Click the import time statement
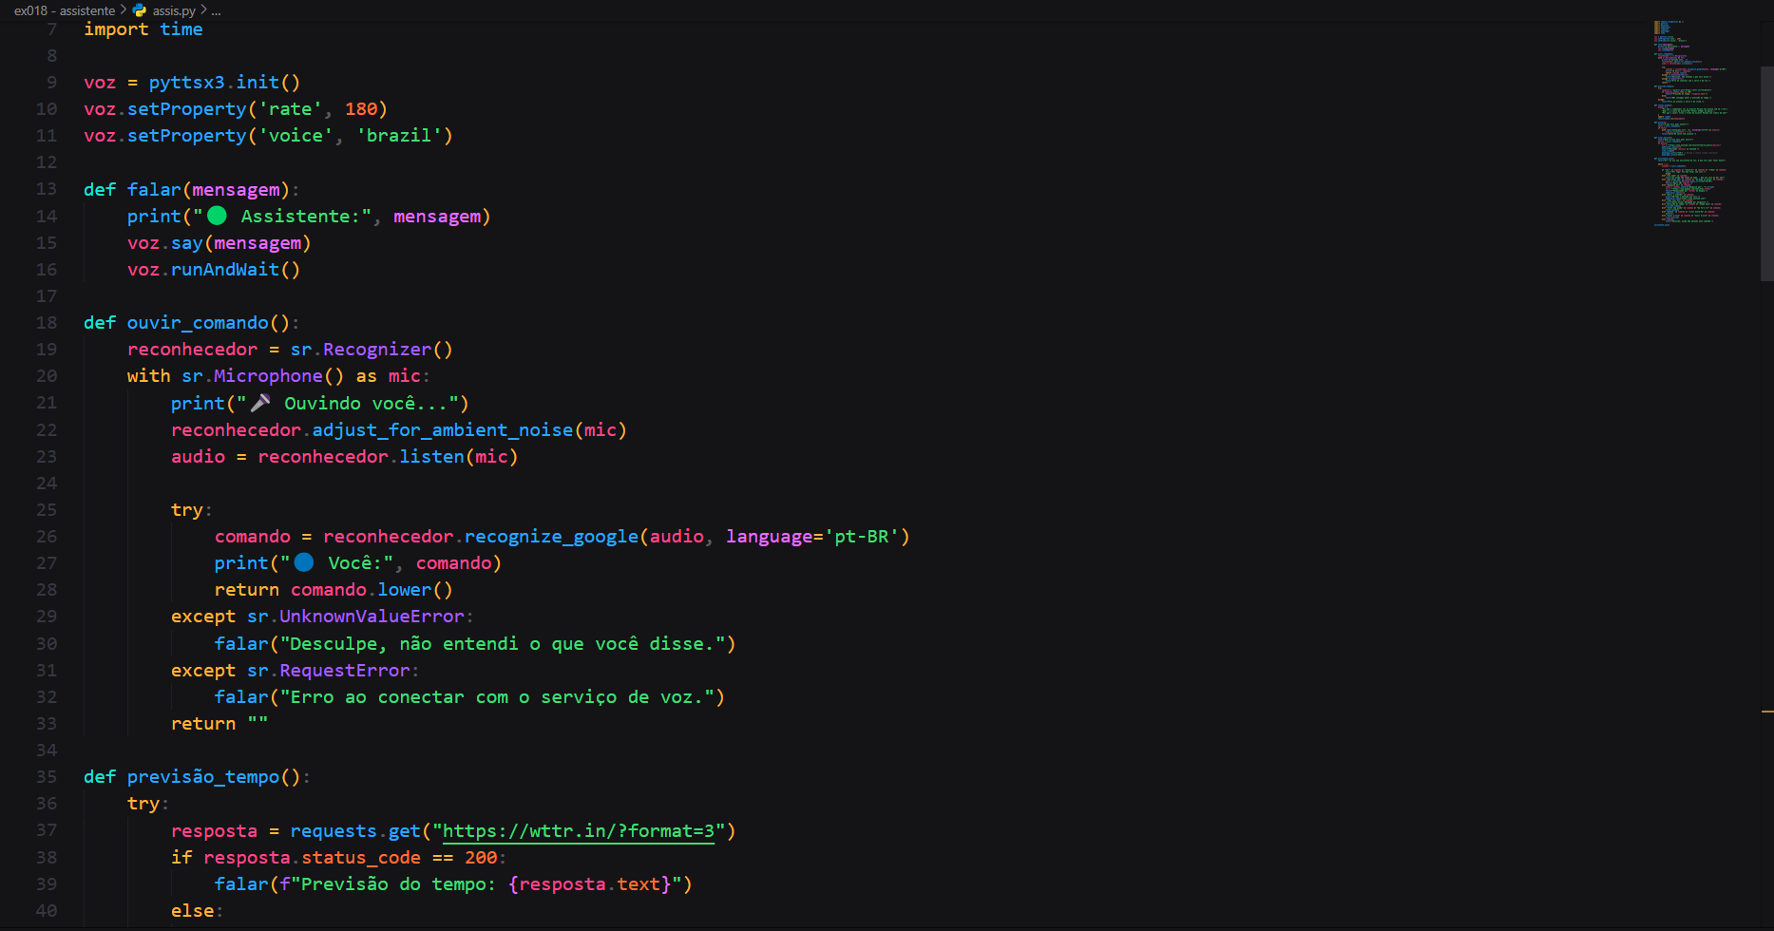 click(x=143, y=28)
